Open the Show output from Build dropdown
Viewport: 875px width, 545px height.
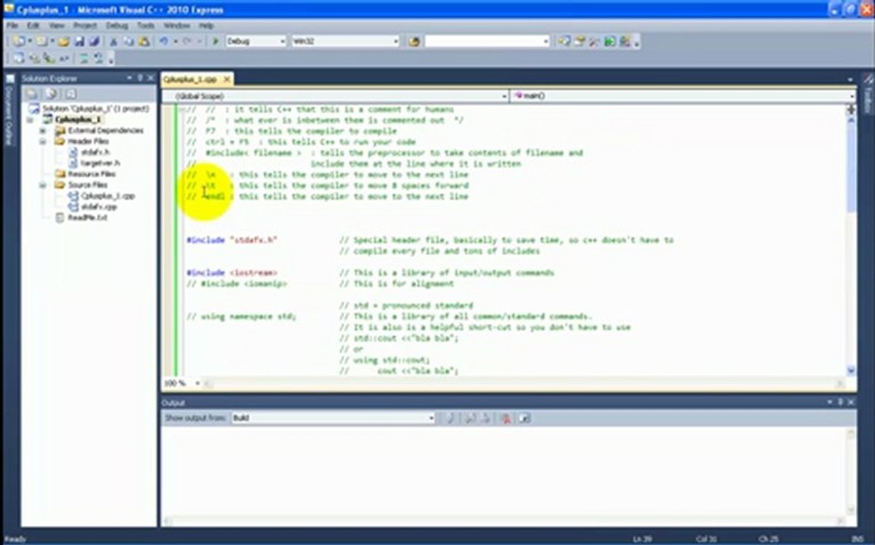click(x=431, y=418)
